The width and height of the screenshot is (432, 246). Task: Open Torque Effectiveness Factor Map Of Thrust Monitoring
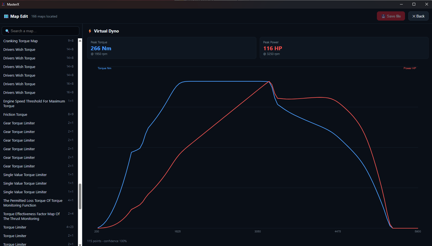(38, 216)
